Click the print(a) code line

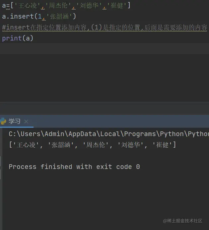coord(18,38)
